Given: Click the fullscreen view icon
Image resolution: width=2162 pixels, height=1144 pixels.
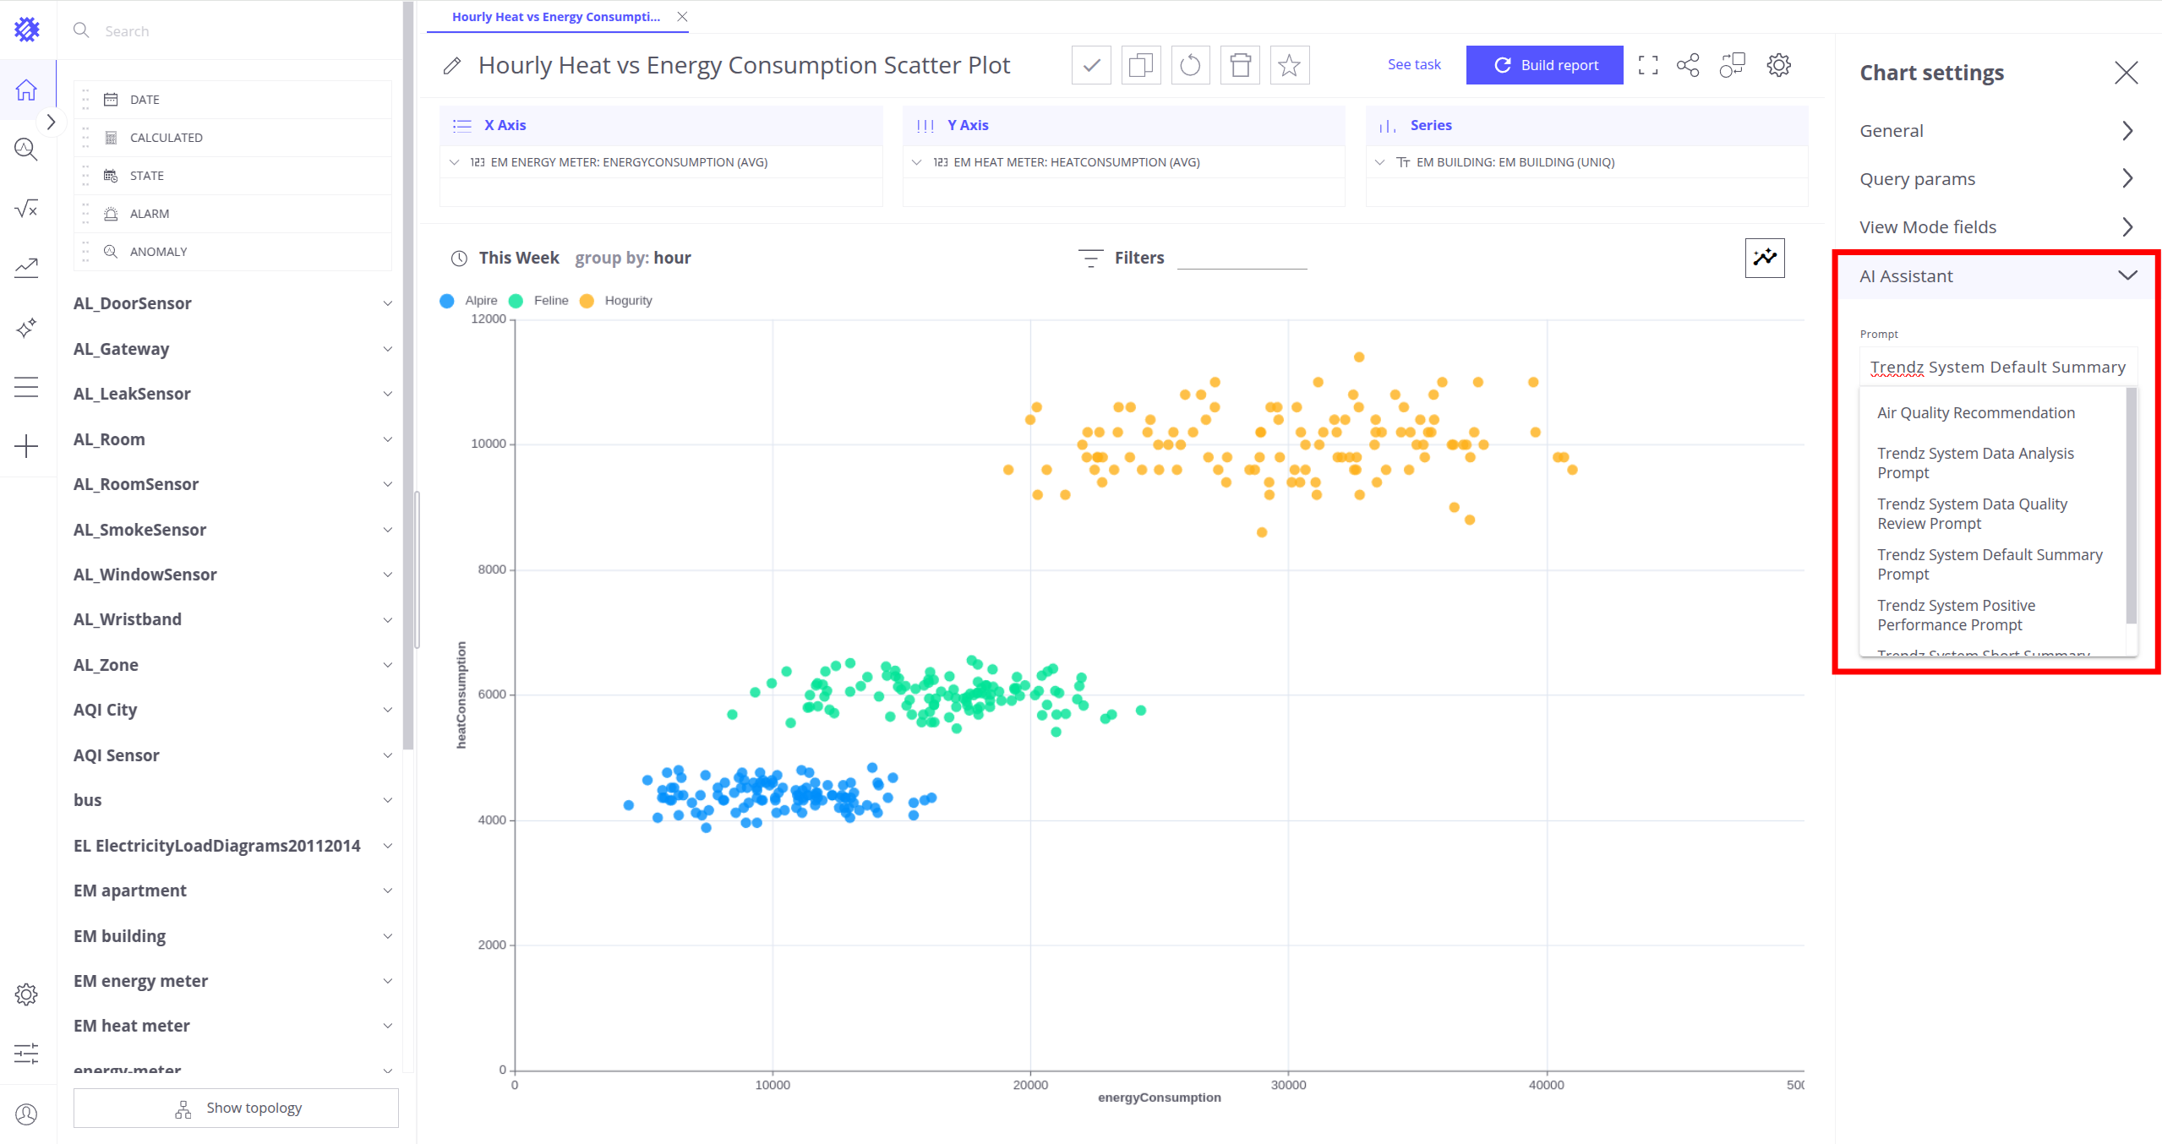Looking at the screenshot, I should pyautogui.click(x=1647, y=65).
